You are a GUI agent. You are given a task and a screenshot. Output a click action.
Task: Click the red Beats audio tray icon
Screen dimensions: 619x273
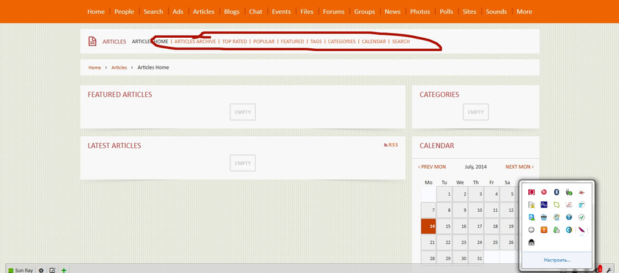[544, 192]
